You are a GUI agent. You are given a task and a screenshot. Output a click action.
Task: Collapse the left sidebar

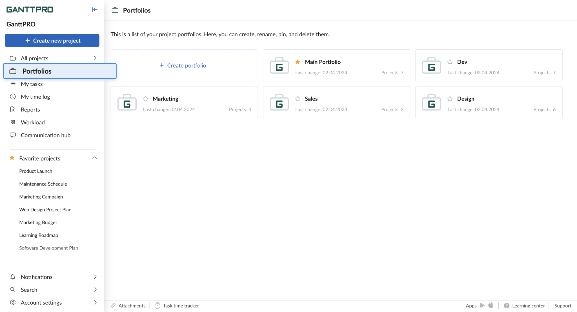coord(94,9)
